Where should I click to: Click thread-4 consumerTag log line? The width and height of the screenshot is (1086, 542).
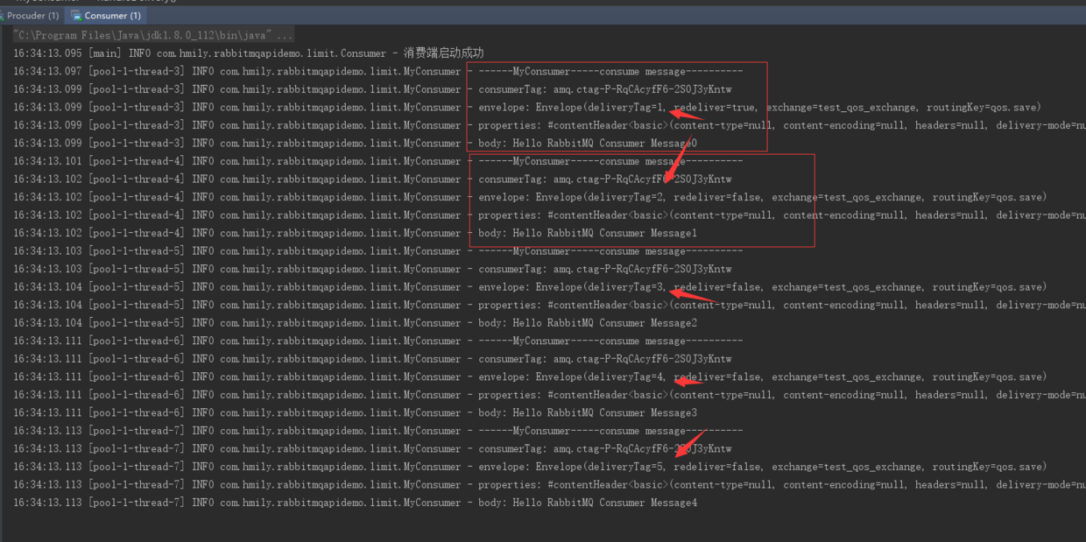pos(372,179)
